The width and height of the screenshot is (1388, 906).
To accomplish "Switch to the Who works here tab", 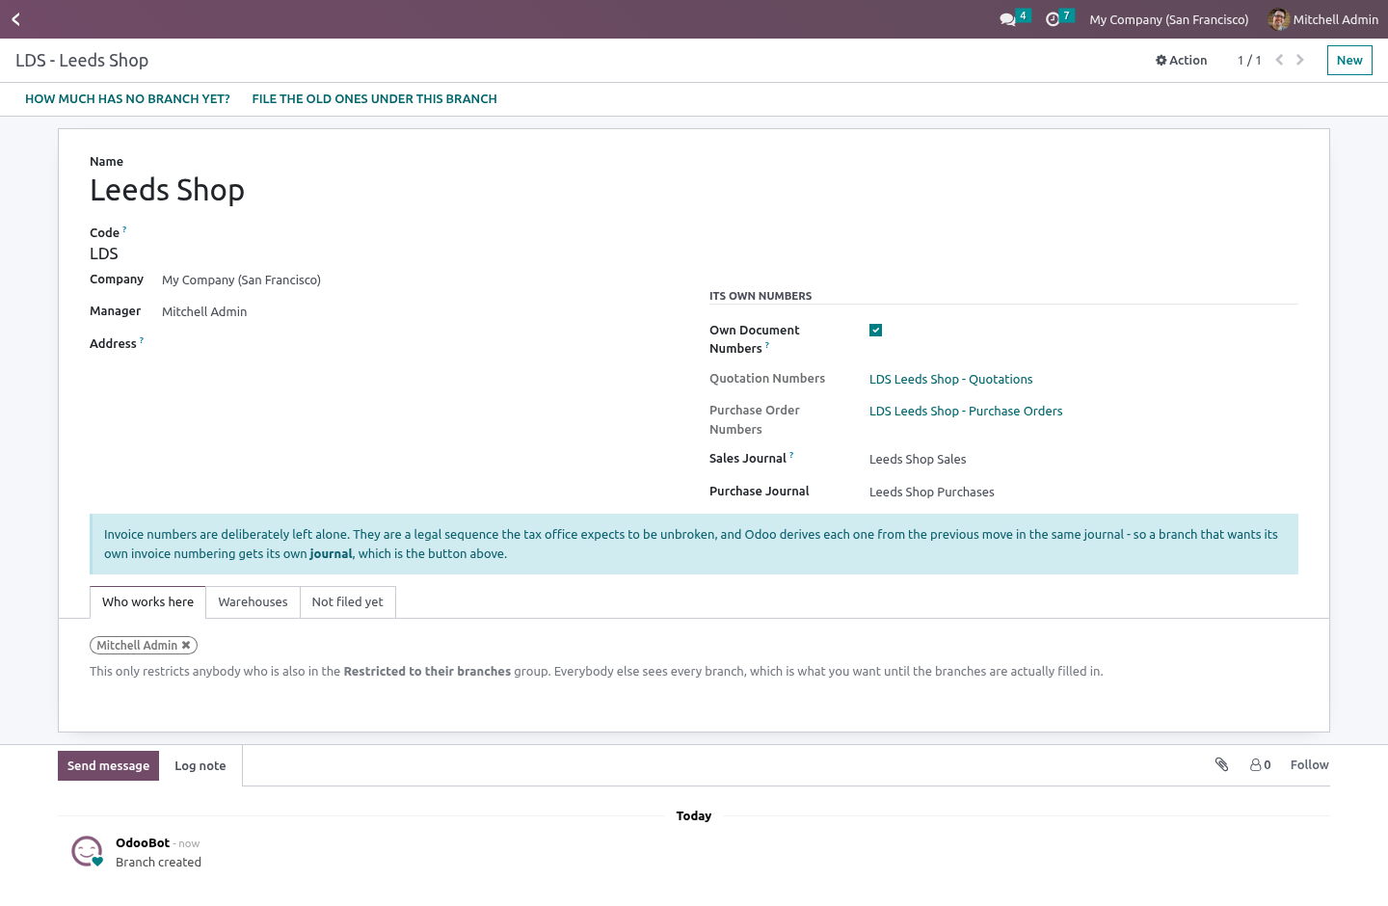I will 147,602.
